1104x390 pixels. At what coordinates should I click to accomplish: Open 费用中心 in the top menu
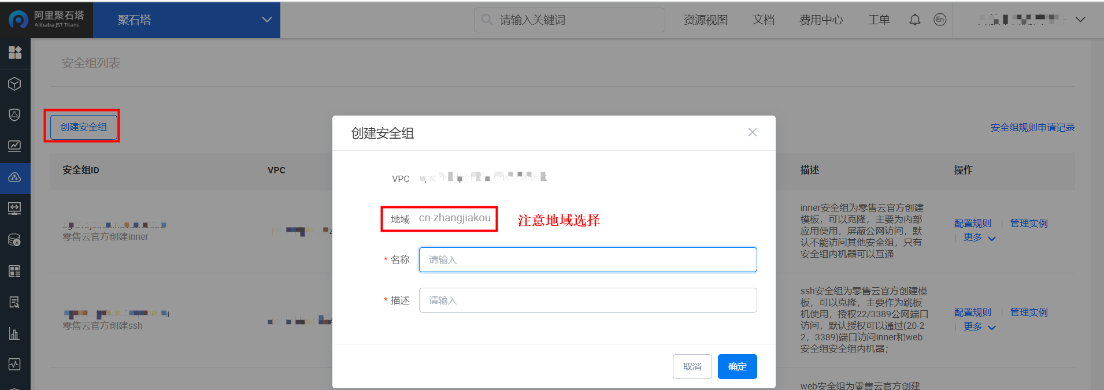pos(821,20)
